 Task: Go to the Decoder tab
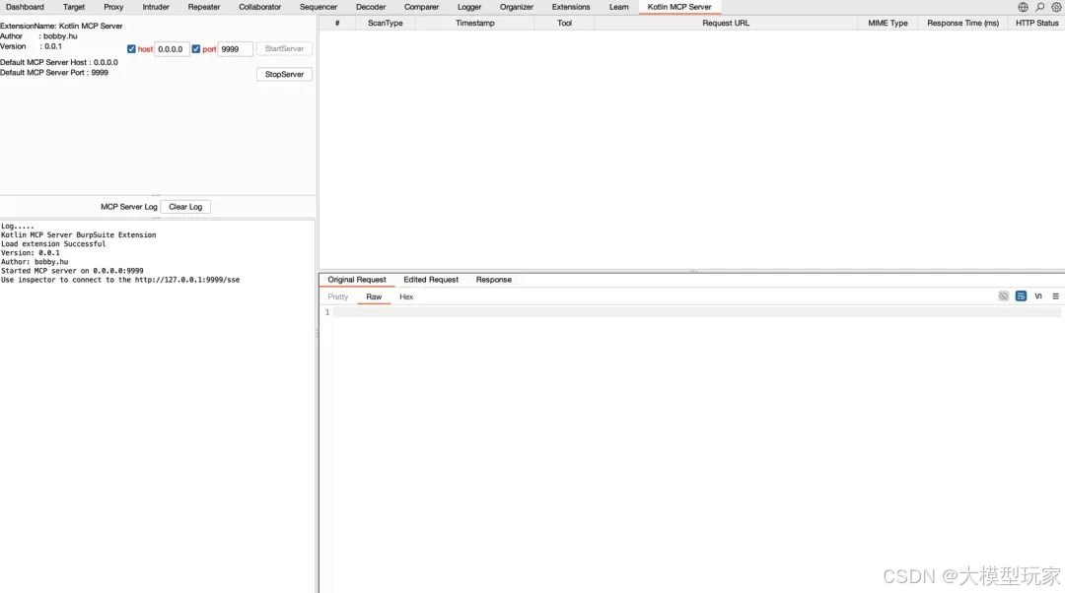point(371,7)
